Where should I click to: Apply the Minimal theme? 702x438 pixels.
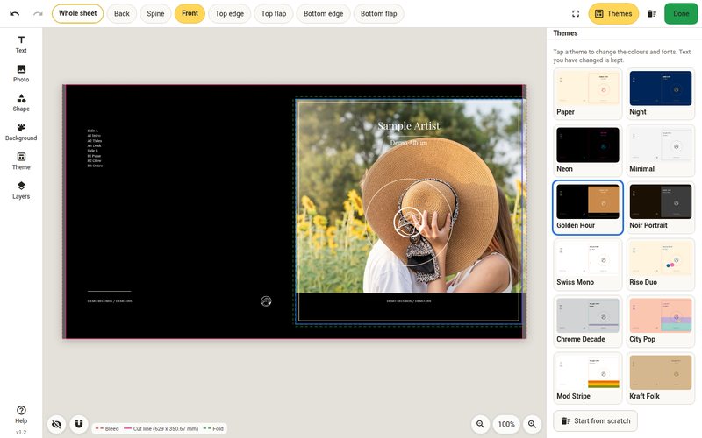pos(661,151)
